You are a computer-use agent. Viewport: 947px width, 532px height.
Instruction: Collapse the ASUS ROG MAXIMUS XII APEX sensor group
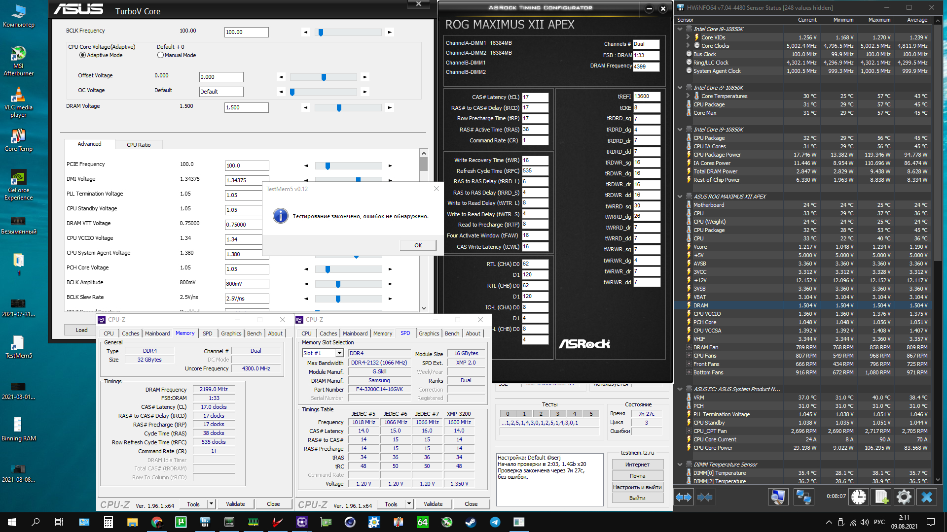point(680,197)
